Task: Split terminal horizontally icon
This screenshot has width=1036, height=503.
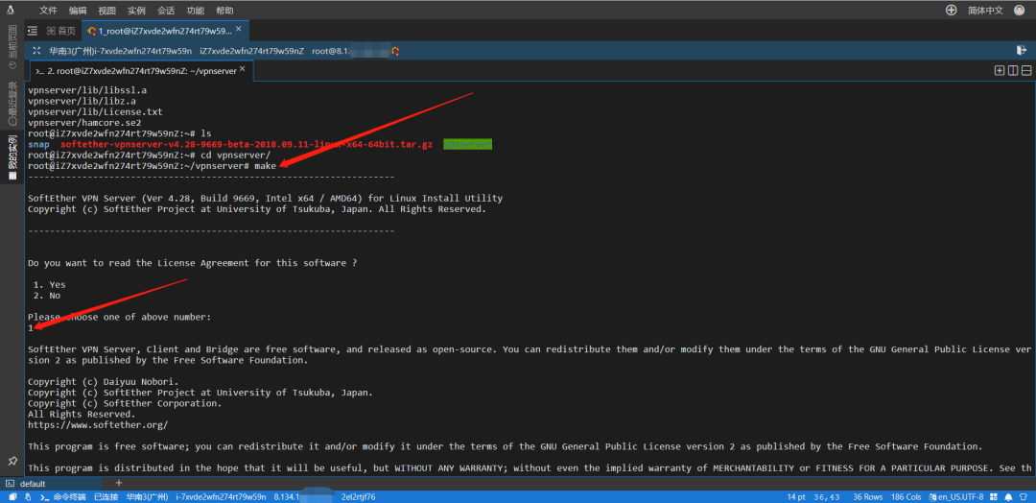Action: point(1026,71)
